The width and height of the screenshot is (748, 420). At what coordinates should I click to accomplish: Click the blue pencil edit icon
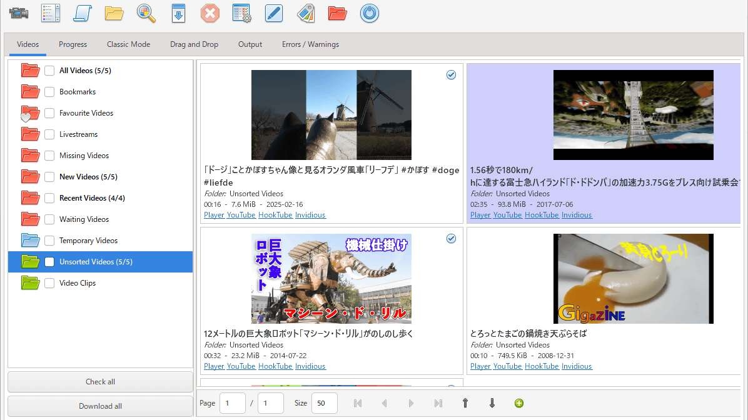point(274,13)
